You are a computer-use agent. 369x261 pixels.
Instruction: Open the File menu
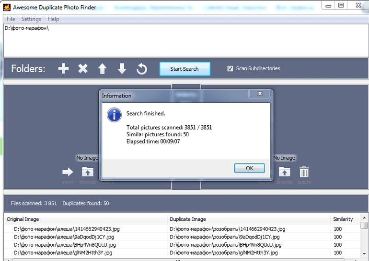tap(11, 19)
